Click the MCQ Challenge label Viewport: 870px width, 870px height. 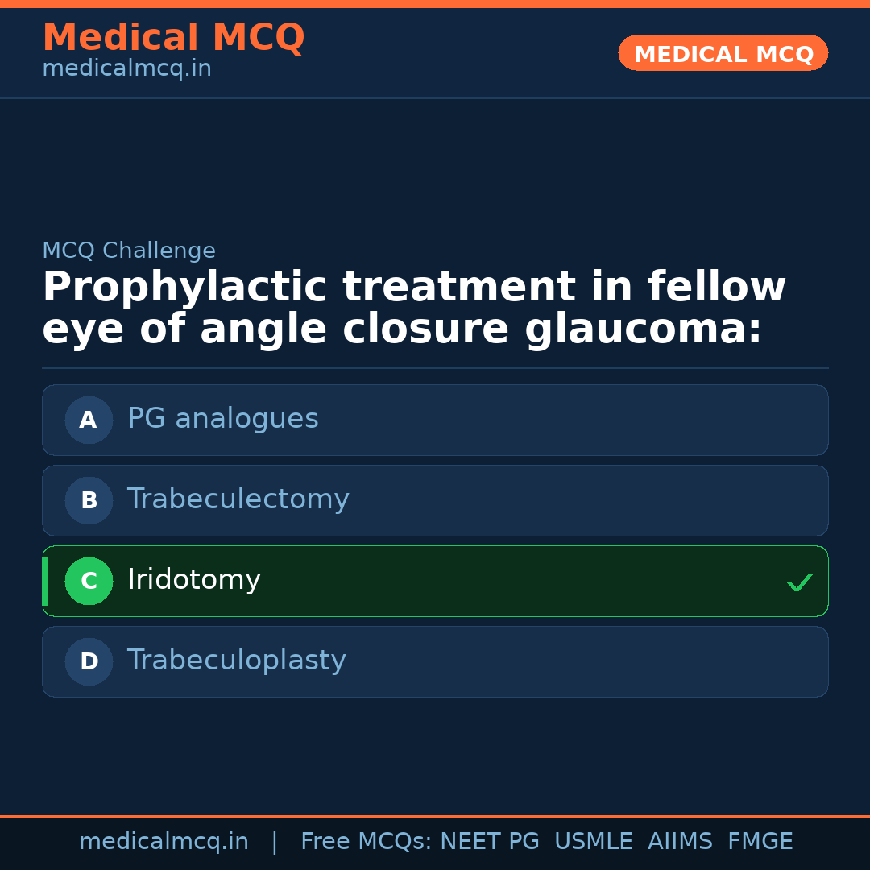[129, 251]
